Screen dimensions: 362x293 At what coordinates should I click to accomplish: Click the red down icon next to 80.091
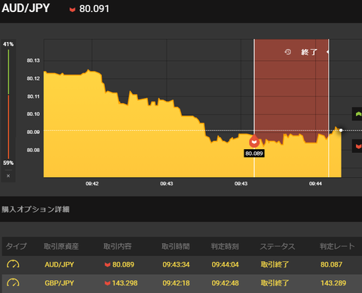coord(72,10)
